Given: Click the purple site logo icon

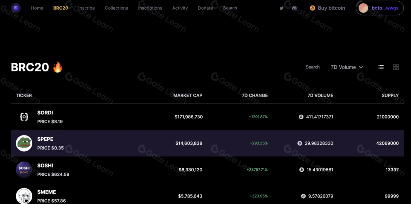Looking at the screenshot, I should [x=16, y=8].
